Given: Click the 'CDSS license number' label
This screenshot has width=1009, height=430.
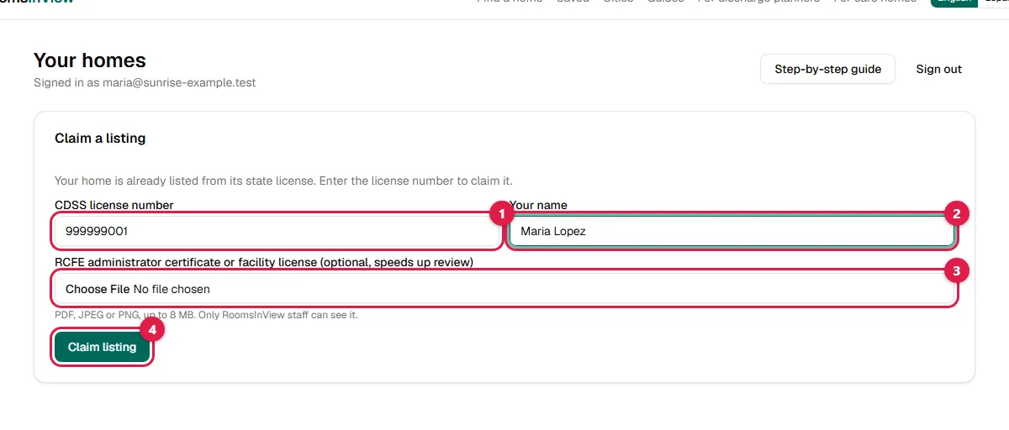Looking at the screenshot, I should pyautogui.click(x=114, y=205).
